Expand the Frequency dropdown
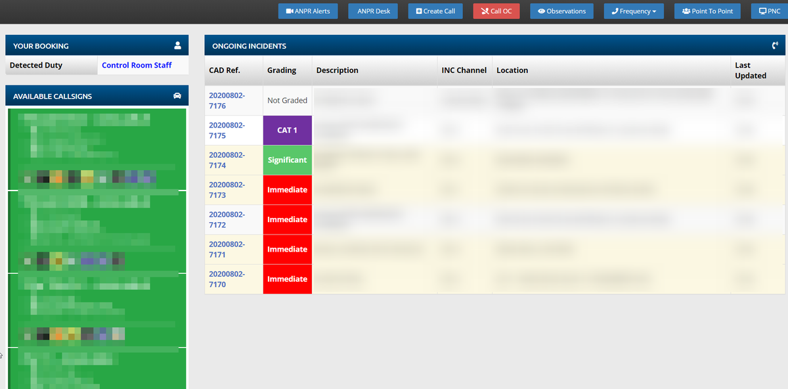 [634, 11]
